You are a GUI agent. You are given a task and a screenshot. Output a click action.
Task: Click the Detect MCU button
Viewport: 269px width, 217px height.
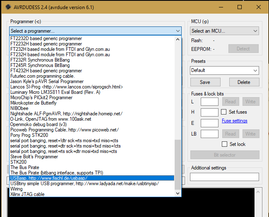[243, 49]
